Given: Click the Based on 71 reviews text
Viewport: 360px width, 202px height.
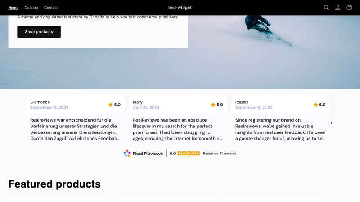Looking at the screenshot, I should (220, 154).
